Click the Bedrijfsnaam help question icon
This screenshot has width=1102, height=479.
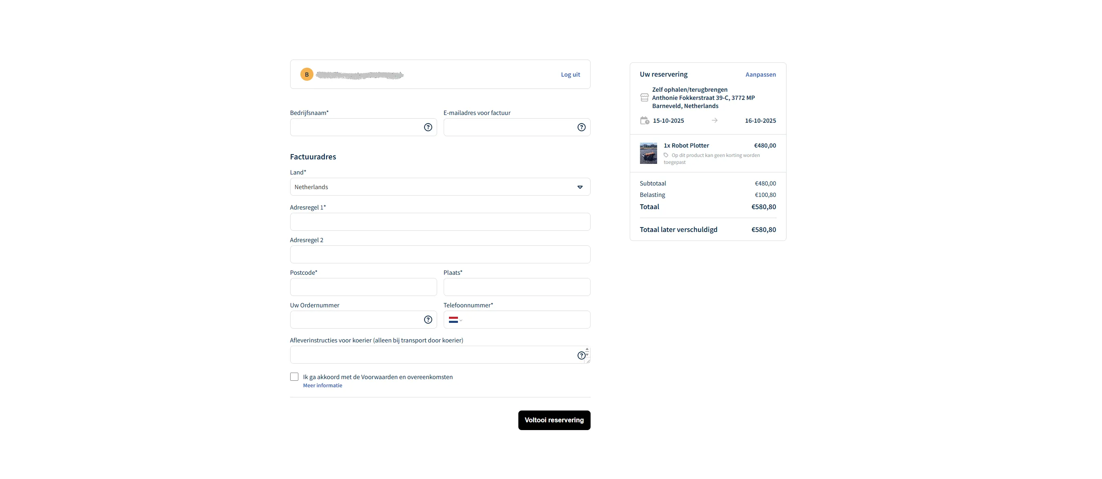(x=428, y=127)
